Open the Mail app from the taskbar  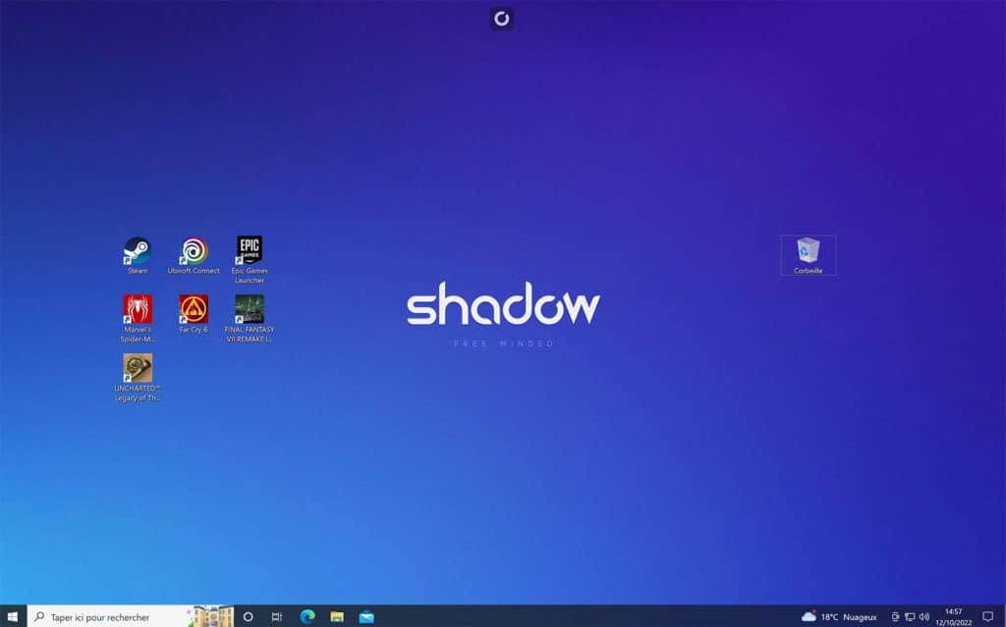(x=366, y=616)
